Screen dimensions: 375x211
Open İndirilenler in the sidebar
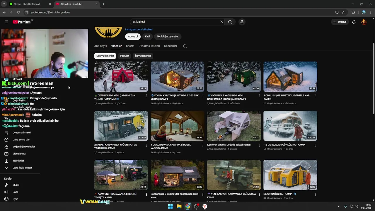(x=18, y=161)
